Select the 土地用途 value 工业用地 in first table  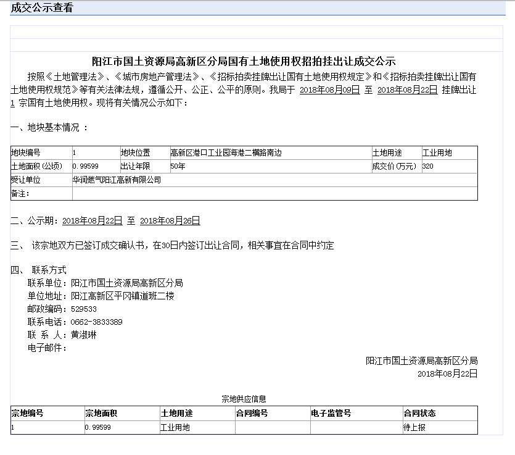pos(437,153)
